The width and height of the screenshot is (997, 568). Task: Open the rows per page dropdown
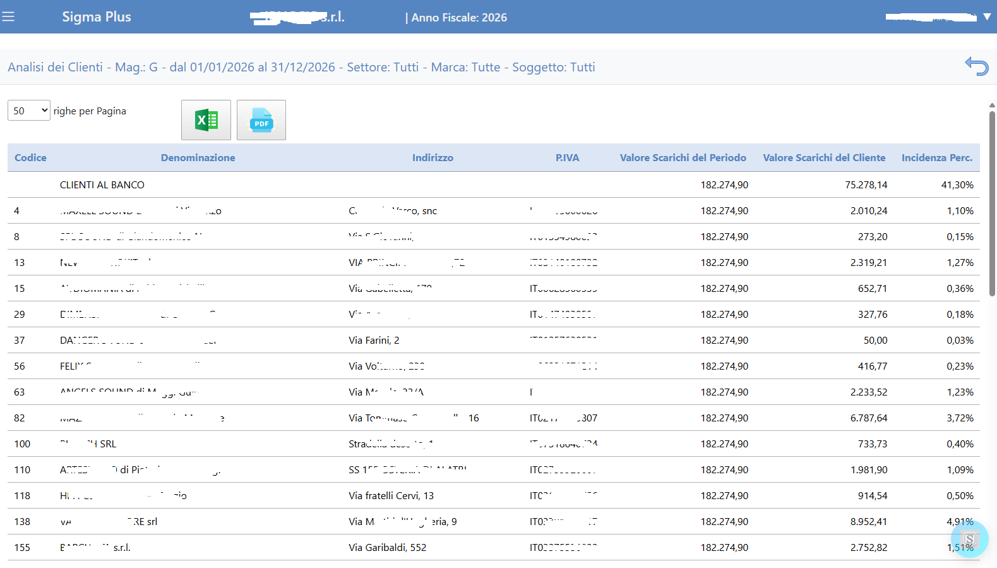28,111
